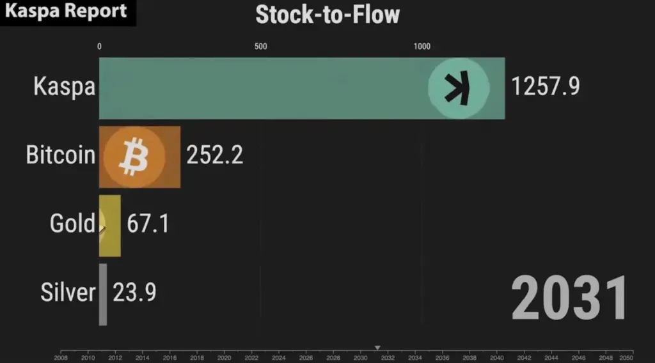Select the Silver row label
655x363 pixels.
pos(68,293)
